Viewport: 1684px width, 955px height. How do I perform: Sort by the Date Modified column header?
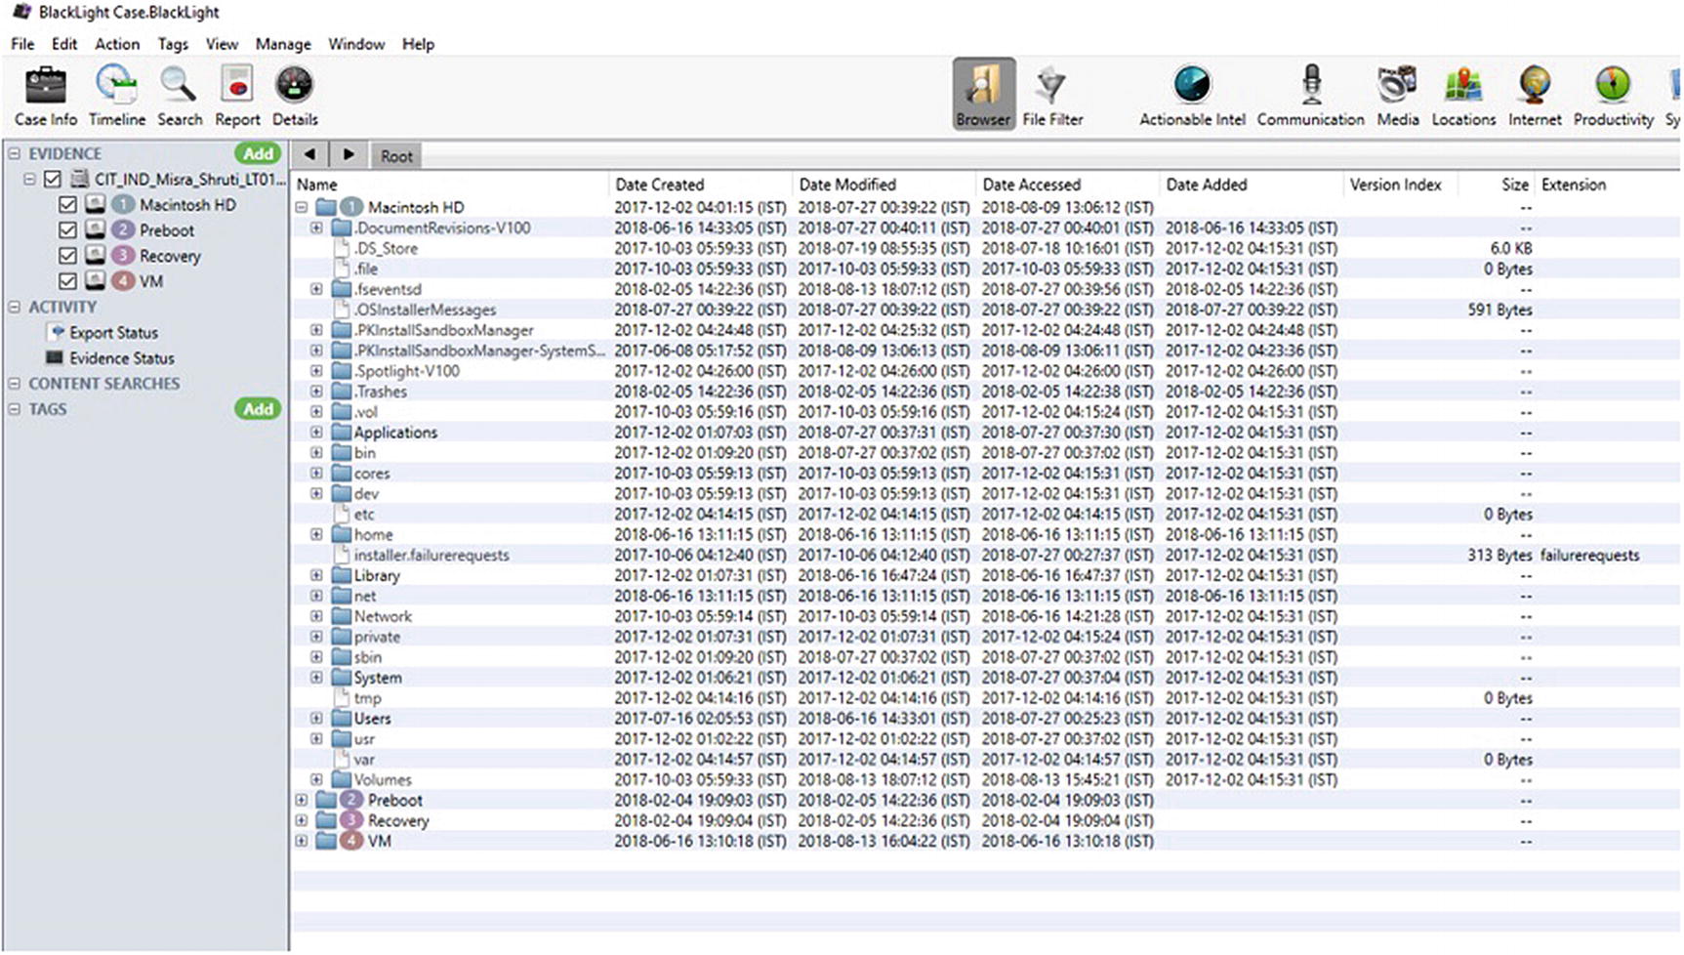pos(883,184)
